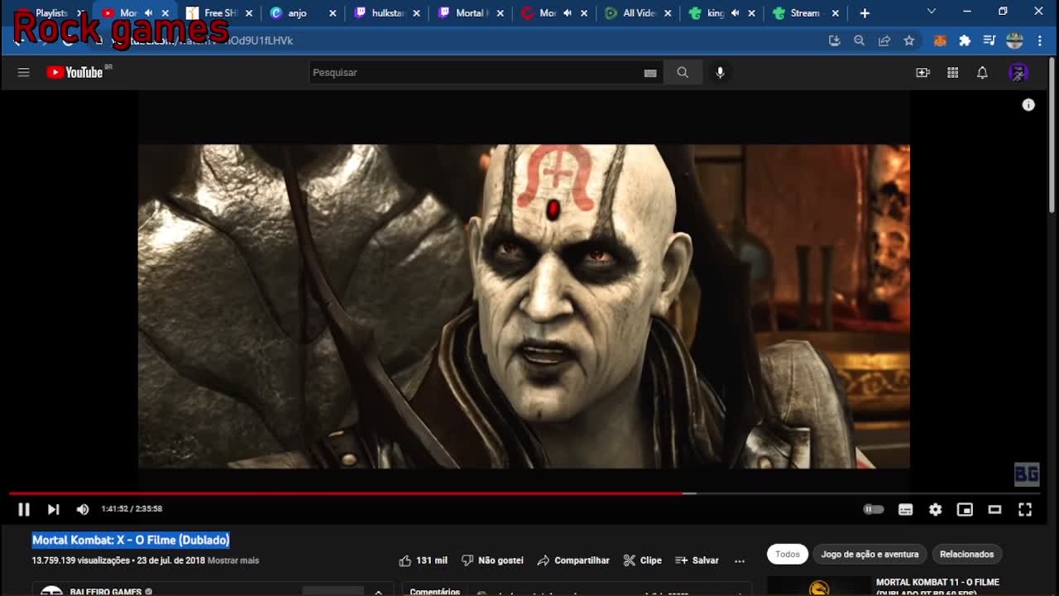Select the Todos filter chip
The image size is (1059, 596).
click(788, 554)
